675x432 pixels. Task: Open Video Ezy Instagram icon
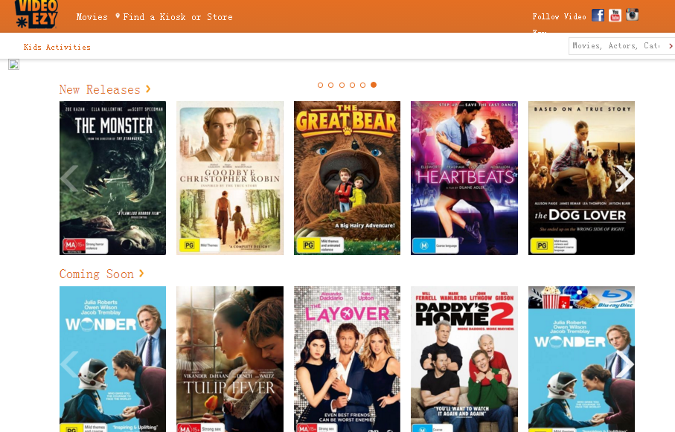pos(632,15)
